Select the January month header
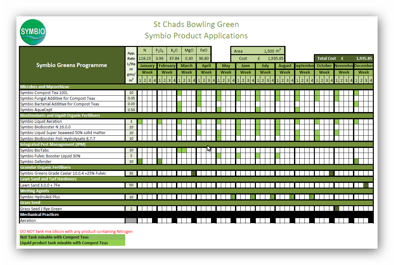The width and height of the screenshot is (394, 265). click(147, 66)
